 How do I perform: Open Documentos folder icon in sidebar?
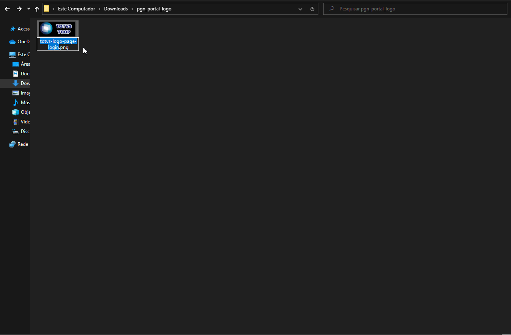pos(16,74)
